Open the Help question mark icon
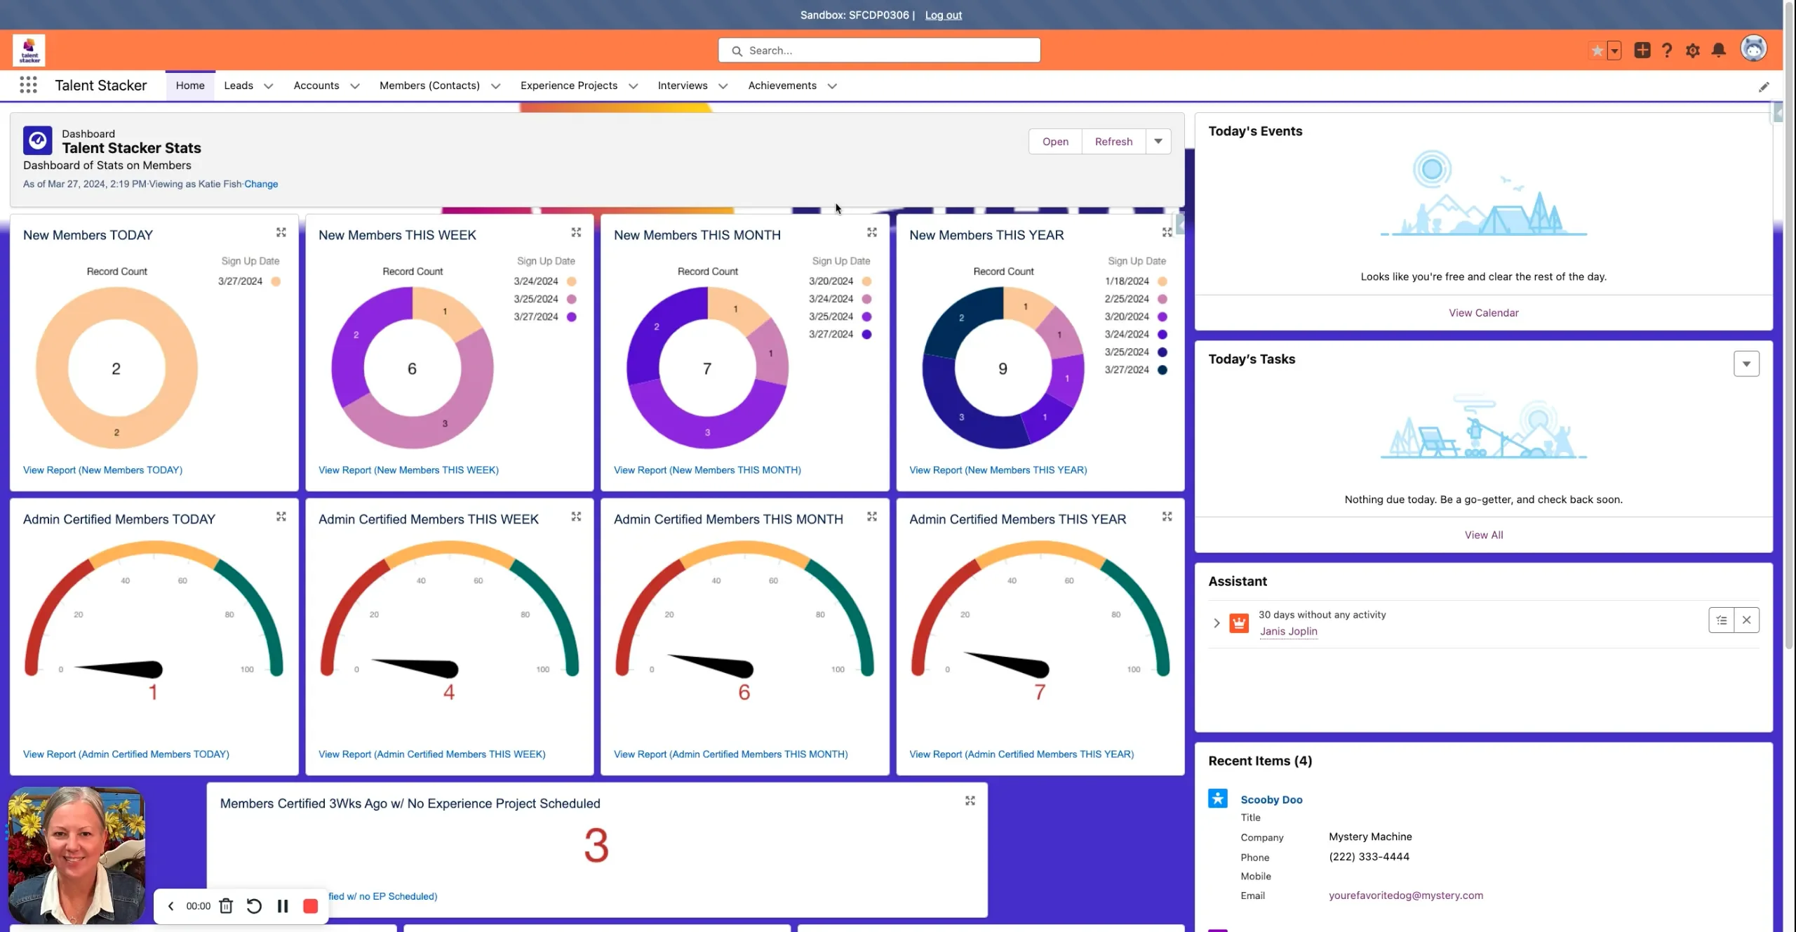The image size is (1796, 932). pyautogui.click(x=1668, y=51)
